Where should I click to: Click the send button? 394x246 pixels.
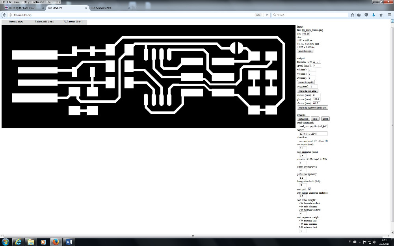click(325, 119)
